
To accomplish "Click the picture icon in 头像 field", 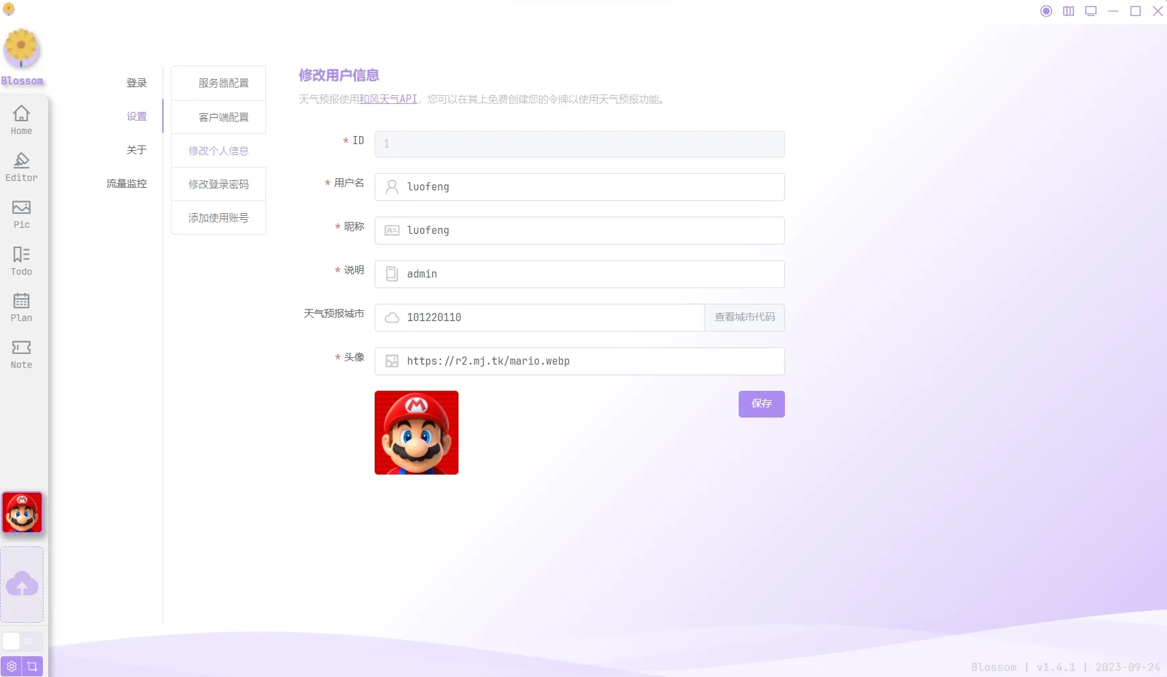I will [392, 361].
